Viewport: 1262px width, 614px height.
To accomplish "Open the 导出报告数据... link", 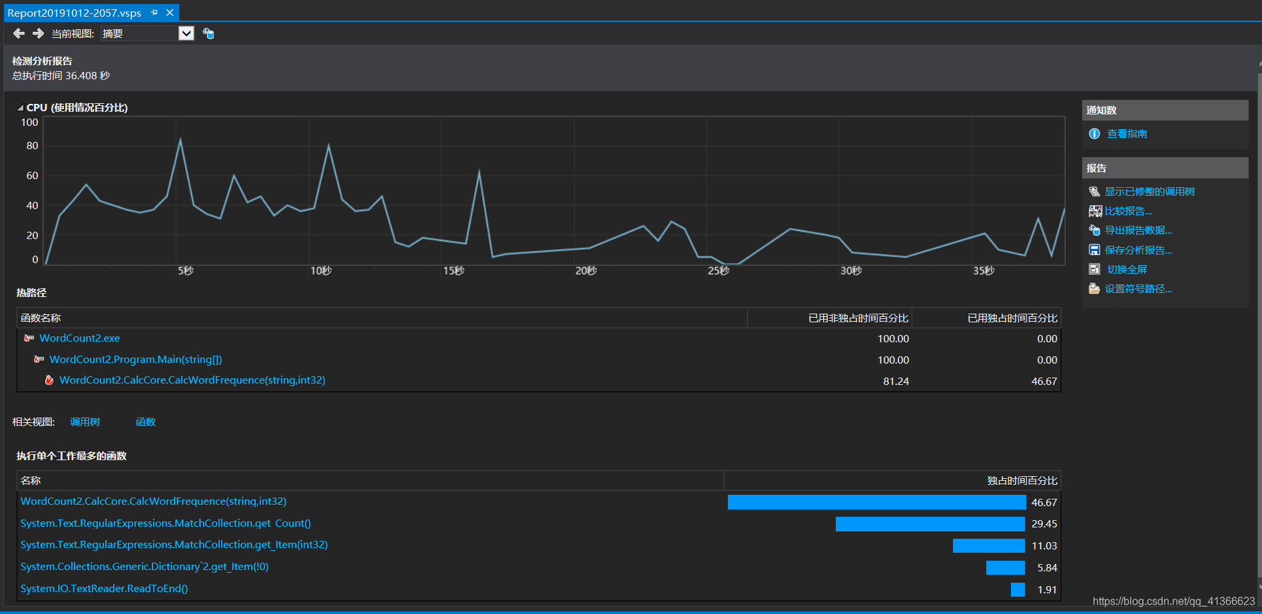I will click(x=1138, y=230).
